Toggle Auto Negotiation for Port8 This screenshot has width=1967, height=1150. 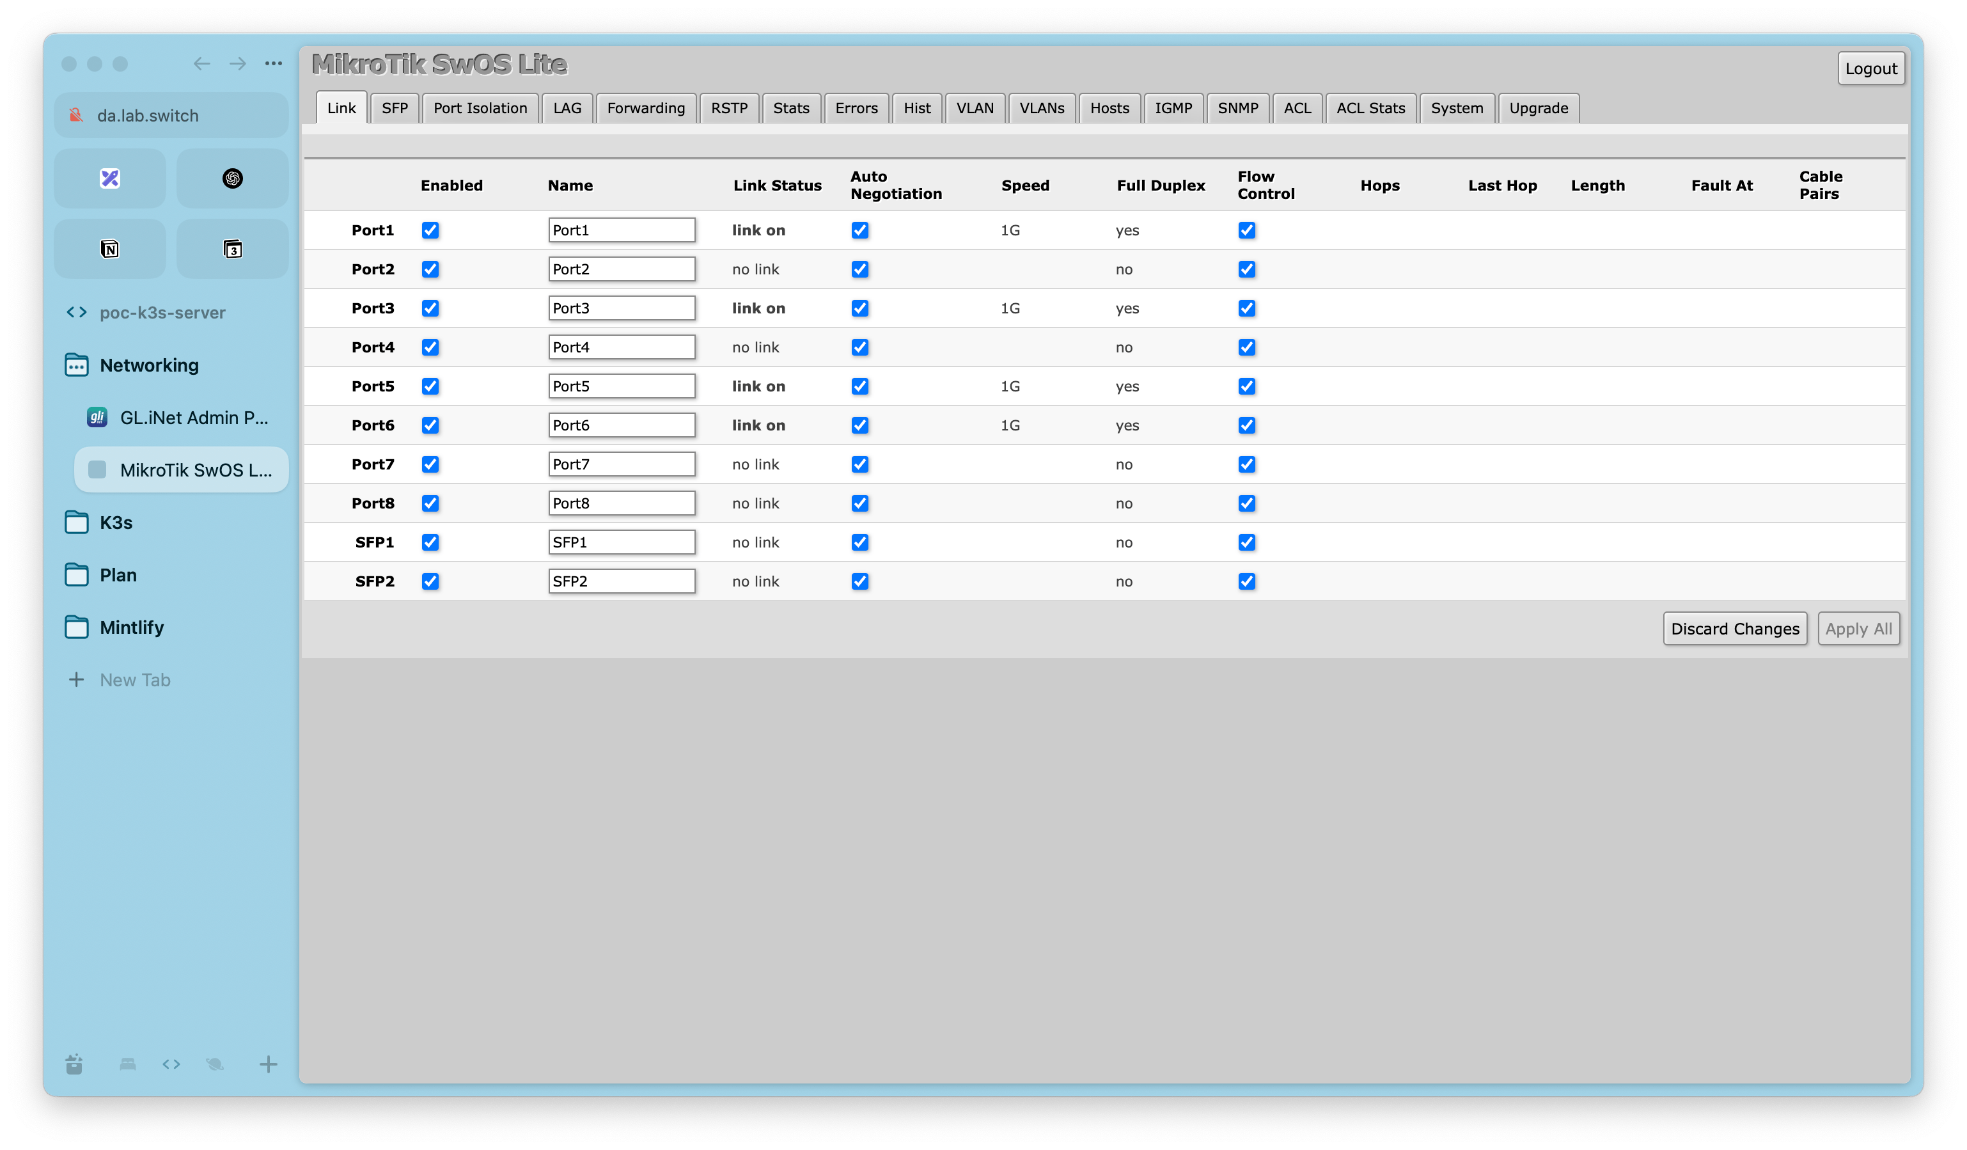[x=859, y=503]
